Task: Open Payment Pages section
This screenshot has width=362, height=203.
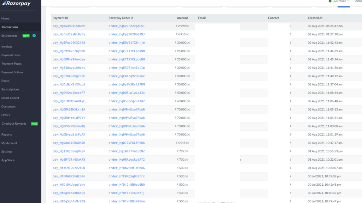Action: coord(12,64)
